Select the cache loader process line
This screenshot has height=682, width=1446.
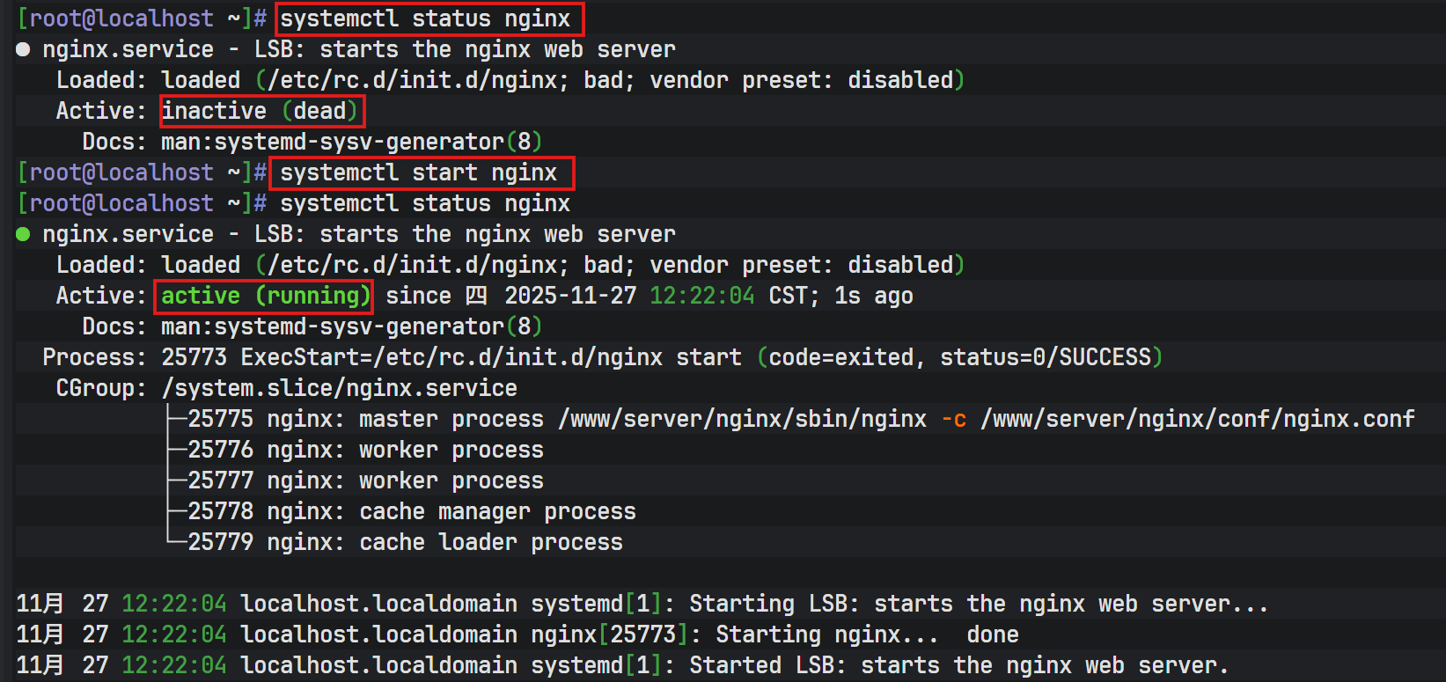[405, 542]
